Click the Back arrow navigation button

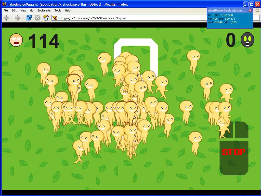pyautogui.click(x=6, y=18)
